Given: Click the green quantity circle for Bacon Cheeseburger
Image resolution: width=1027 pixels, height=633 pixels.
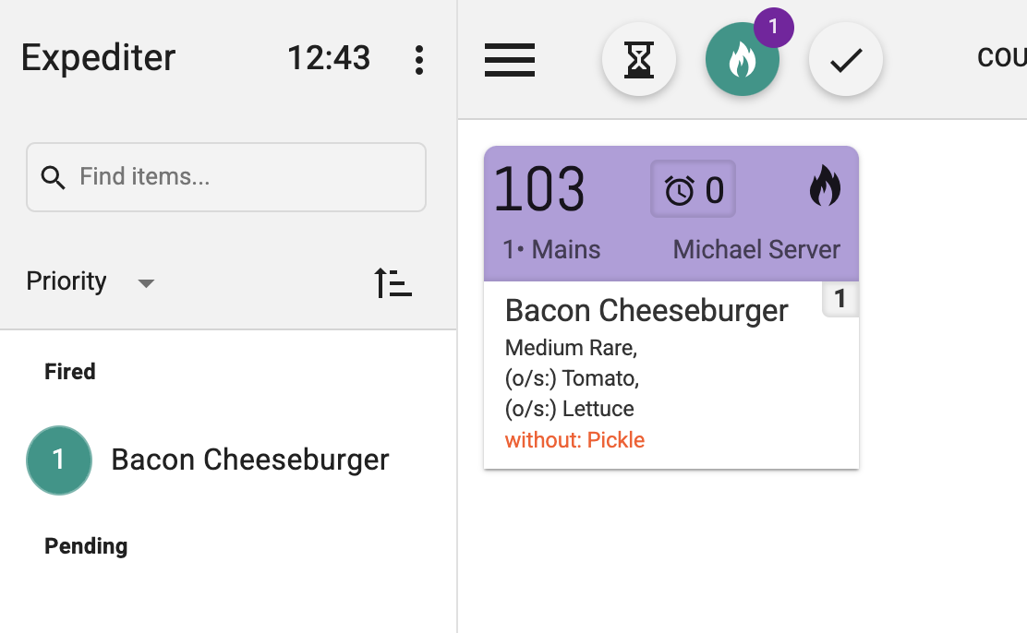Looking at the screenshot, I should click(59, 460).
